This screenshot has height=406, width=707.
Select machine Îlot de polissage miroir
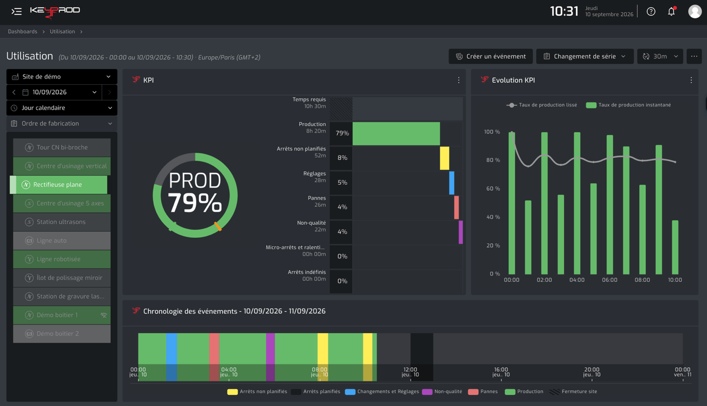click(62, 278)
